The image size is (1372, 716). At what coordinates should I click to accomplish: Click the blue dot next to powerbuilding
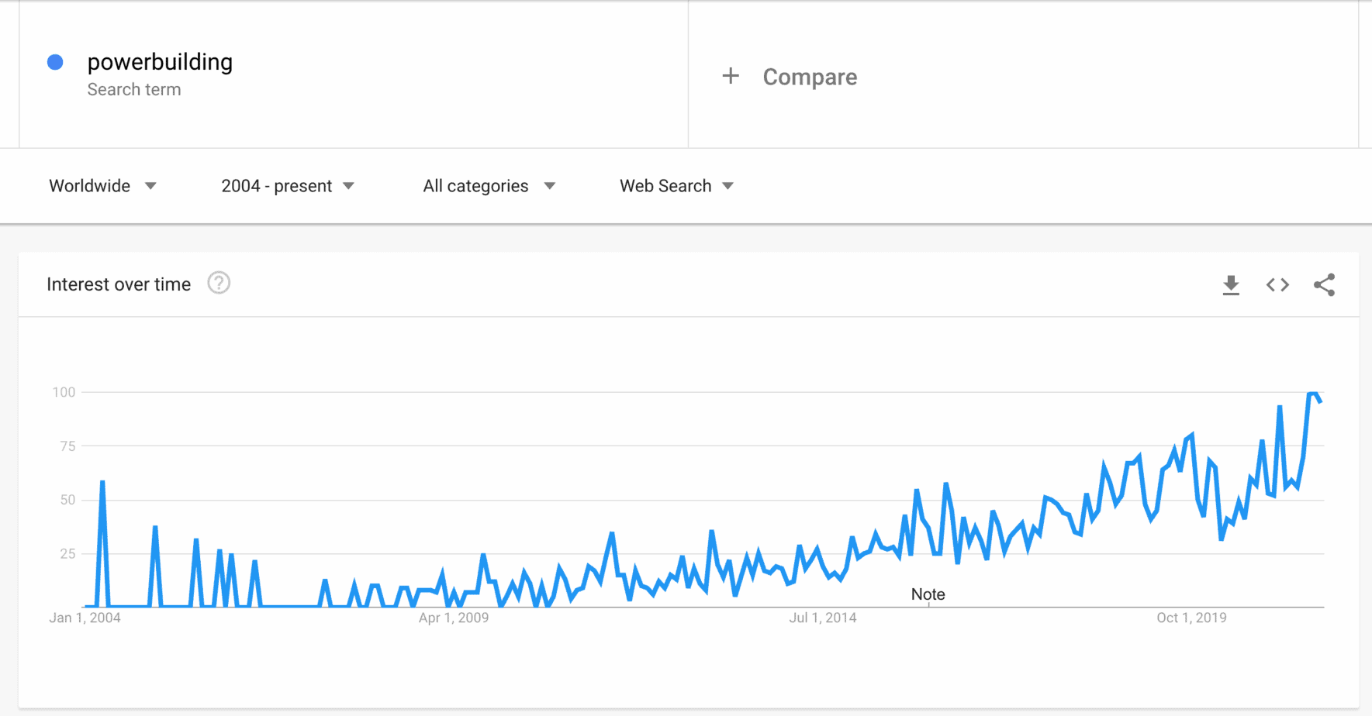[x=55, y=62]
